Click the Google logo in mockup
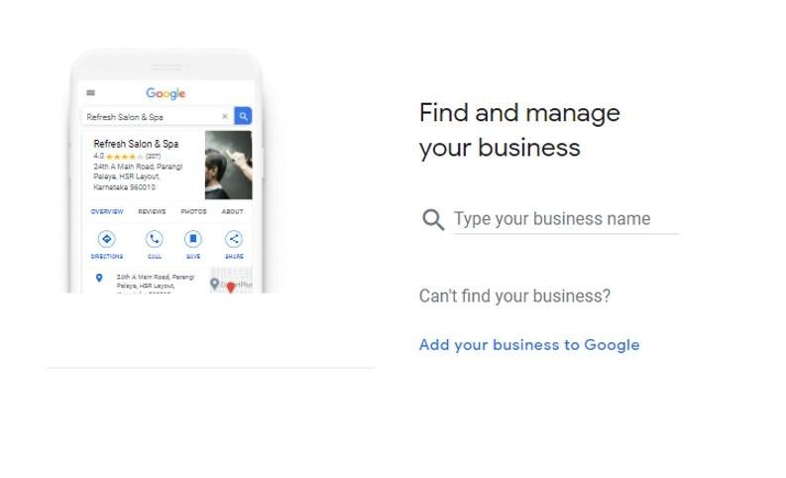Viewport: 786px width, 478px height. 166,94
